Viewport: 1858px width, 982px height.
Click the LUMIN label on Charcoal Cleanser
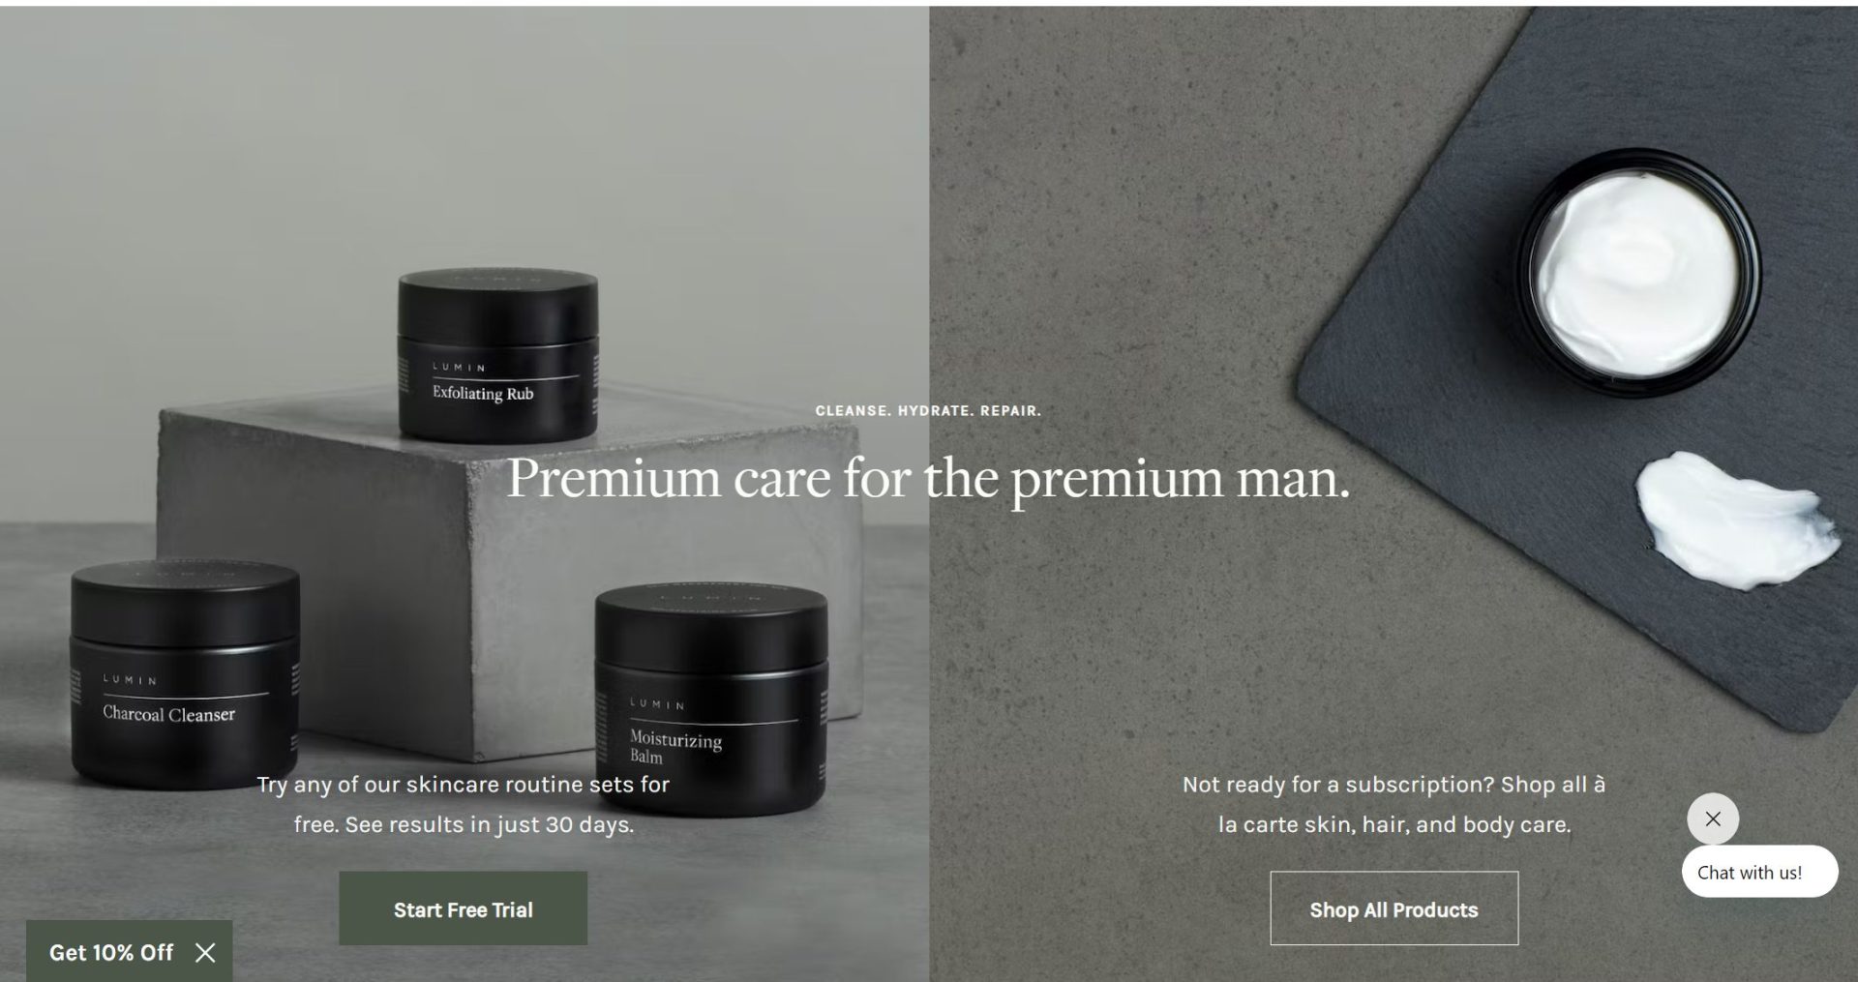(x=130, y=680)
